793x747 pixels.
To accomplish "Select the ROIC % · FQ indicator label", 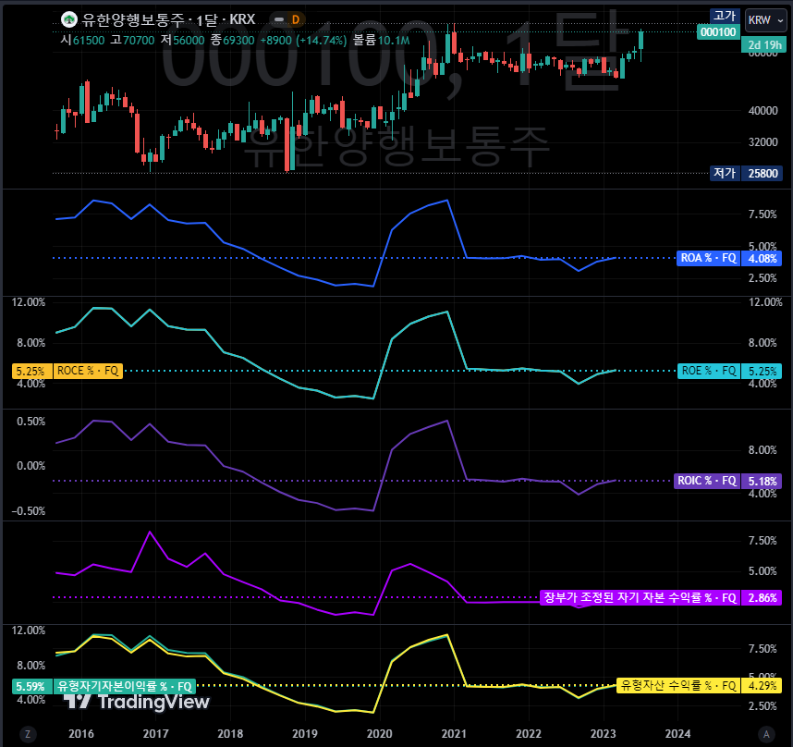I will tap(706, 481).
